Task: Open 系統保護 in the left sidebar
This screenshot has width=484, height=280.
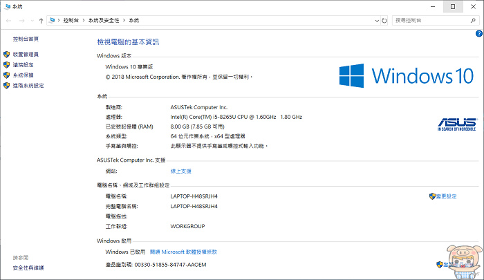Action: point(23,75)
